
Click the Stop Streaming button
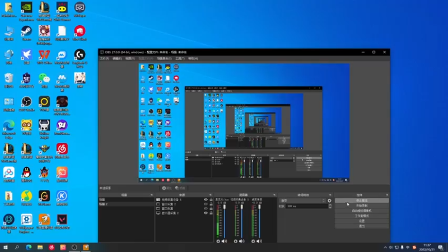tap(362, 200)
